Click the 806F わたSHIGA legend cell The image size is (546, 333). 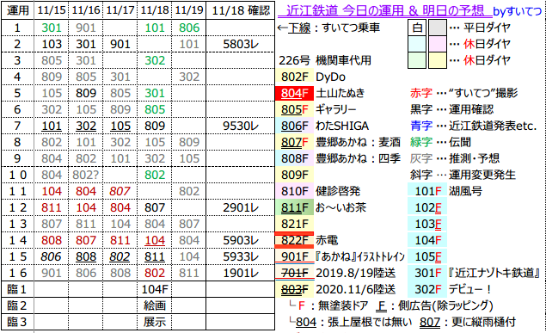[295, 126]
